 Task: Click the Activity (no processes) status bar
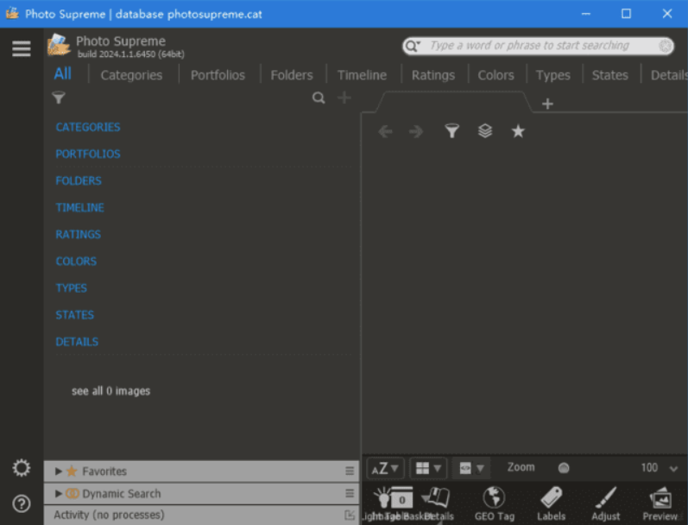[x=201, y=515]
